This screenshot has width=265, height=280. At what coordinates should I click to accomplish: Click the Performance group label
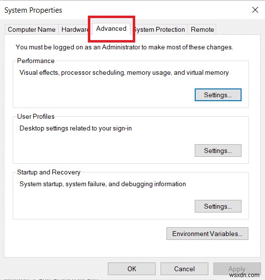36,61
